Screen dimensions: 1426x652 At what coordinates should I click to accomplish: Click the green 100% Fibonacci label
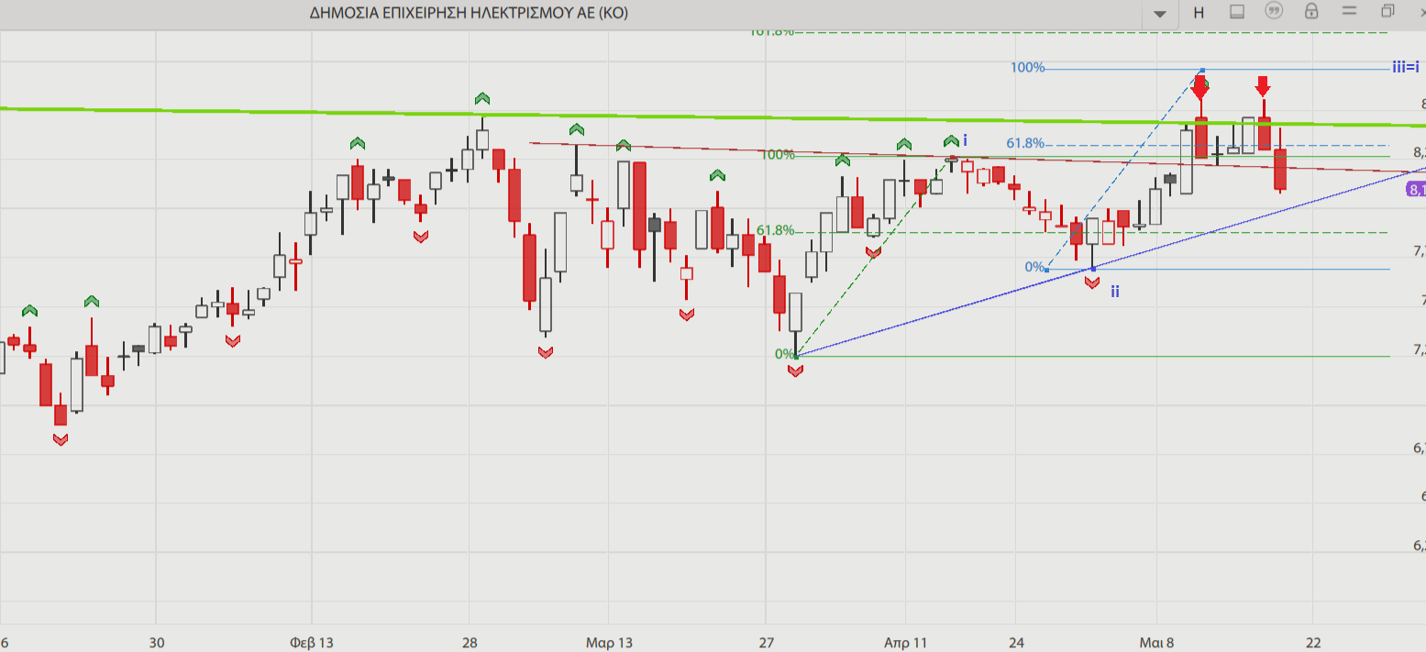coord(778,154)
